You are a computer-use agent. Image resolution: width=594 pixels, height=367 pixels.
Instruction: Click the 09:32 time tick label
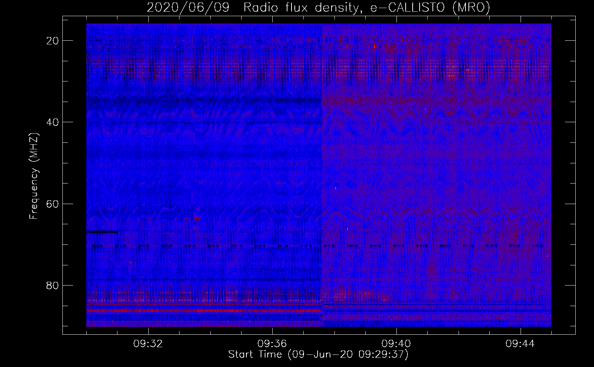[148, 344]
